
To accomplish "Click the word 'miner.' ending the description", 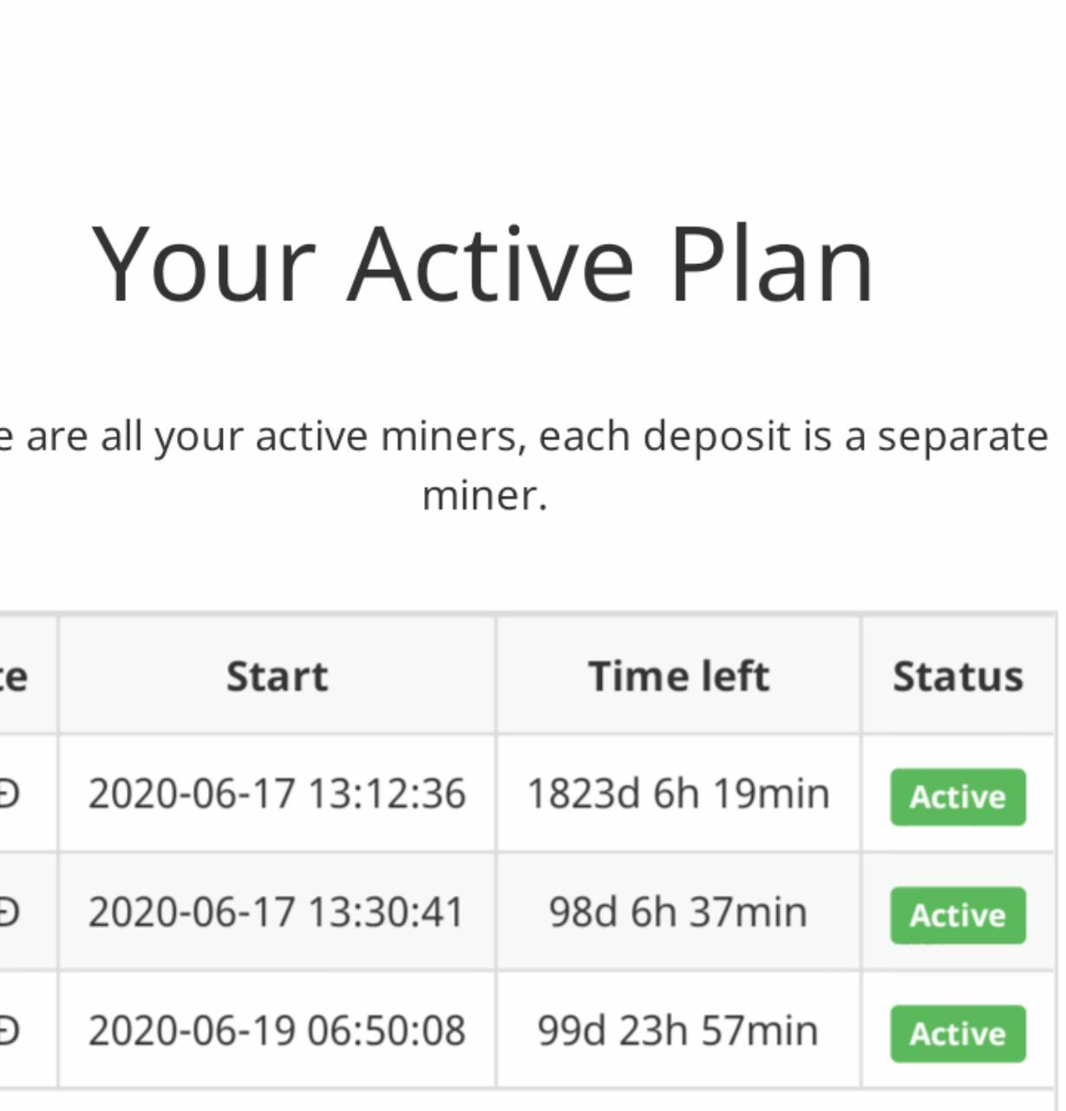I will click(485, 496).
